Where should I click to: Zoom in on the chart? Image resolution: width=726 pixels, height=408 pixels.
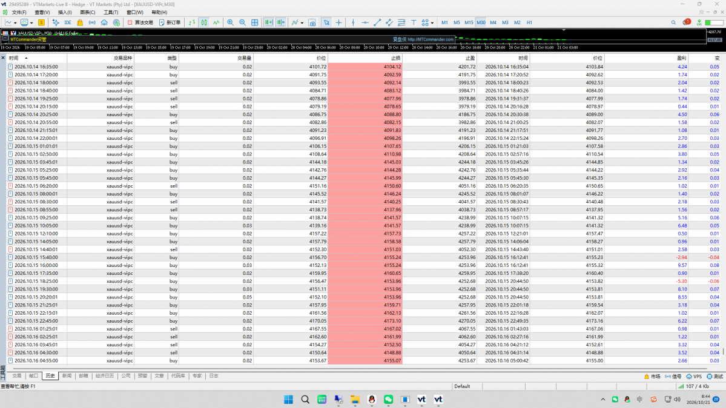230,22
